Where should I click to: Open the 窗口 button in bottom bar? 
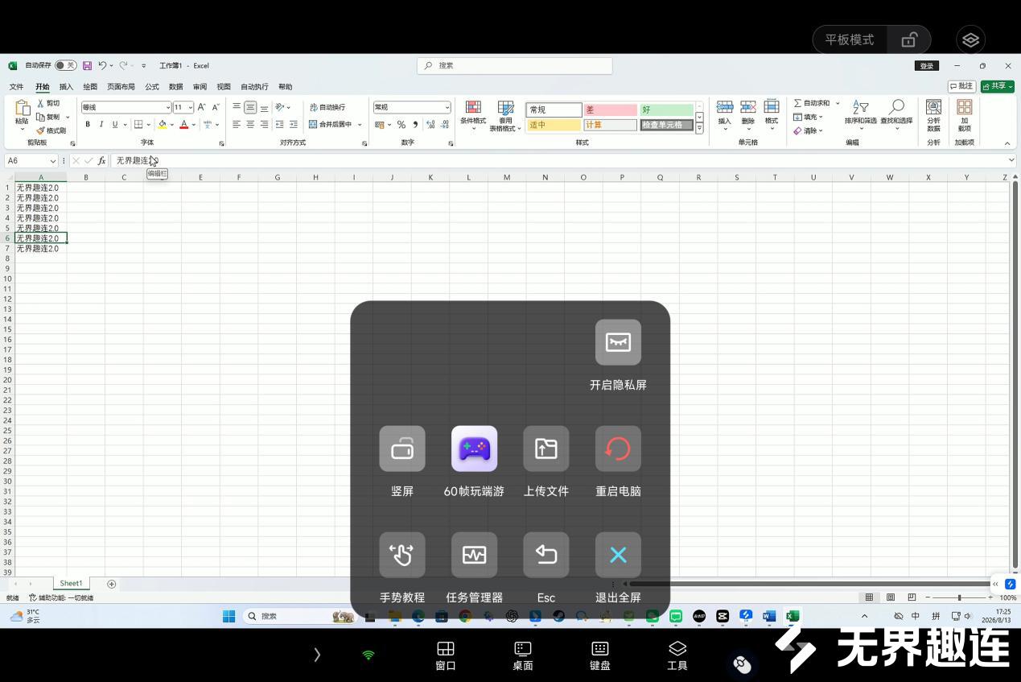[x=446, y=655]
